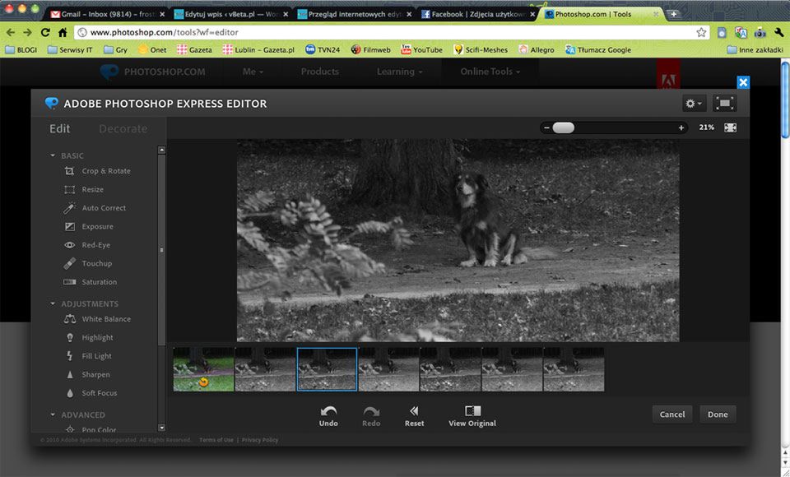The image size is (790, 477).
Task: Open the Resize tool
Action: tap(92, 189)
